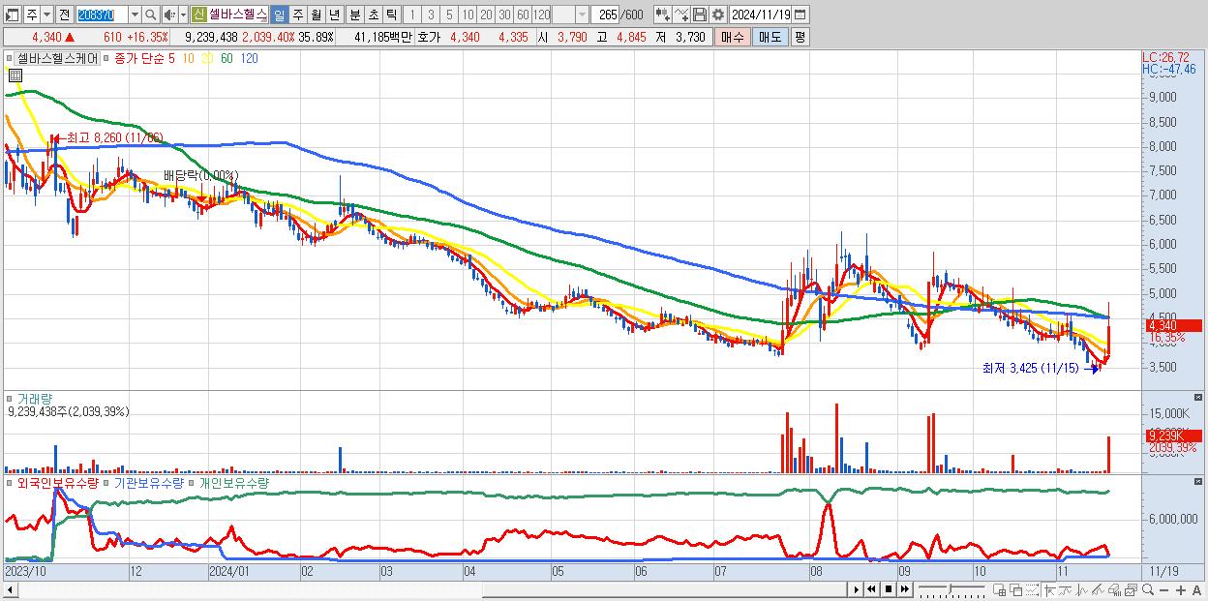Click the 외국인보유수량 indicator label
Viewport: 1208px width, 601px height.
point(57,482)
